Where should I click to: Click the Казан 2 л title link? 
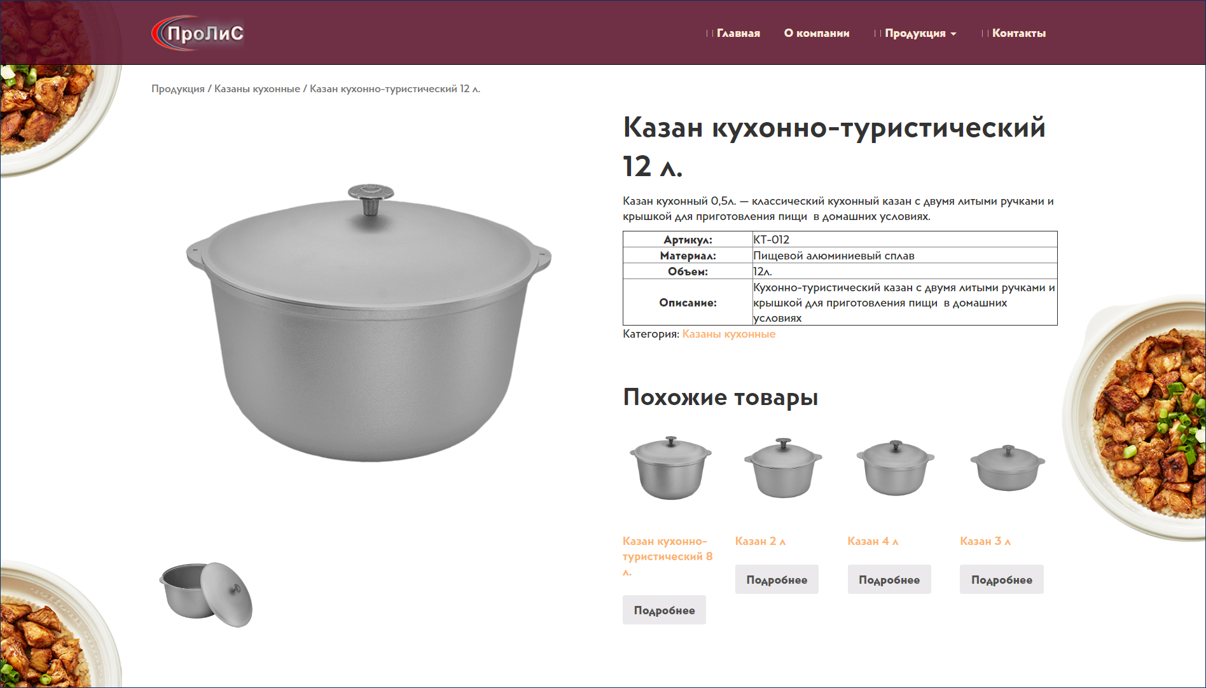coord(760,541)
